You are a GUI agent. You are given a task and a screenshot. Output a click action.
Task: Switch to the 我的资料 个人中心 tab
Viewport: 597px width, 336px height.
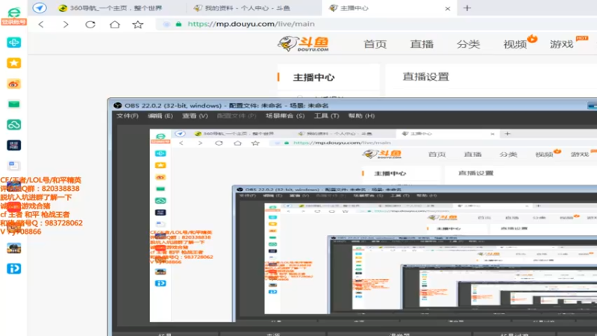point(242,8)
